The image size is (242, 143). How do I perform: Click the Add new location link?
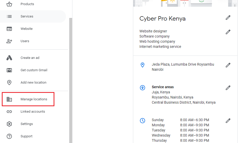coord(34,83)
